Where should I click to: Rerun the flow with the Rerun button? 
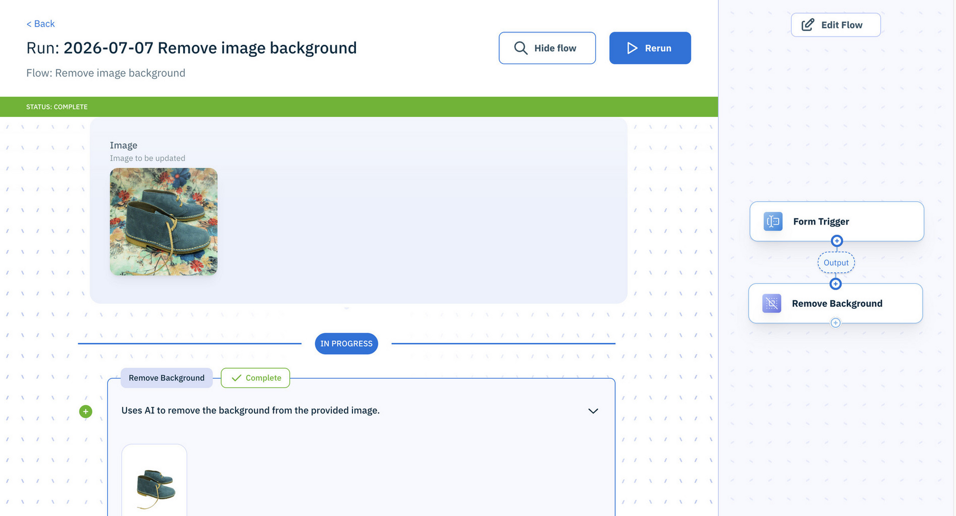coord(650,48)
